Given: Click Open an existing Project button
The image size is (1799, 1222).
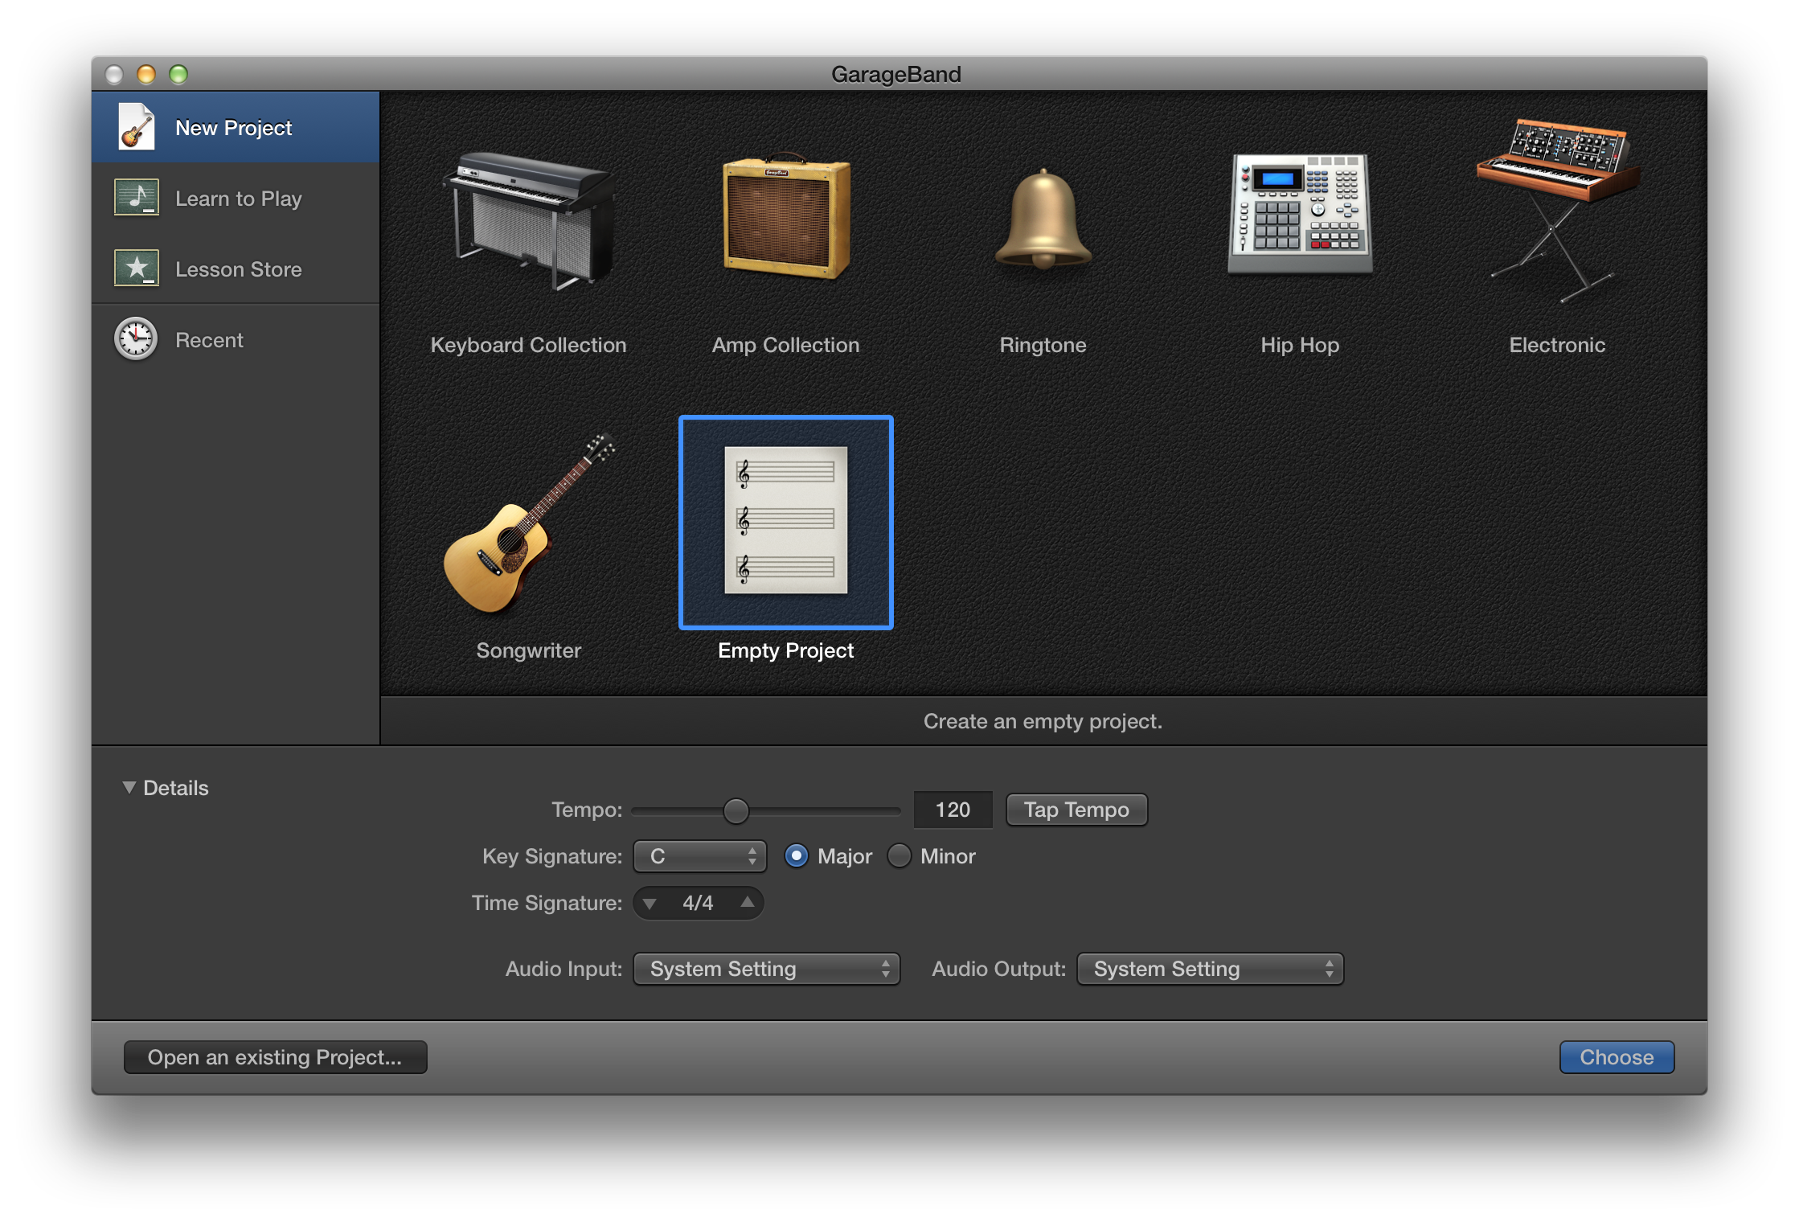Looking at the screenshot, I should click(x=275, y=1057).
